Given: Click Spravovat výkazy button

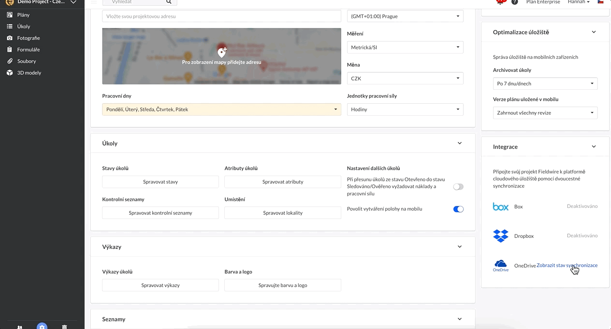Looking at the screenshot, I should (x=160, y=285).
